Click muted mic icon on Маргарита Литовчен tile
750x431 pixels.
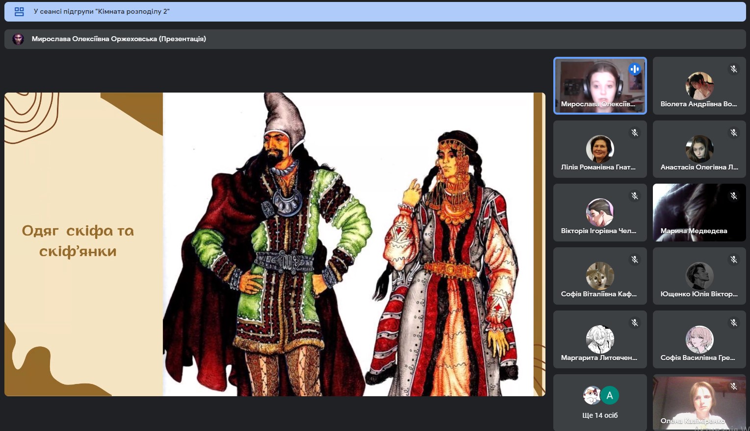click(x=635, y=323)
